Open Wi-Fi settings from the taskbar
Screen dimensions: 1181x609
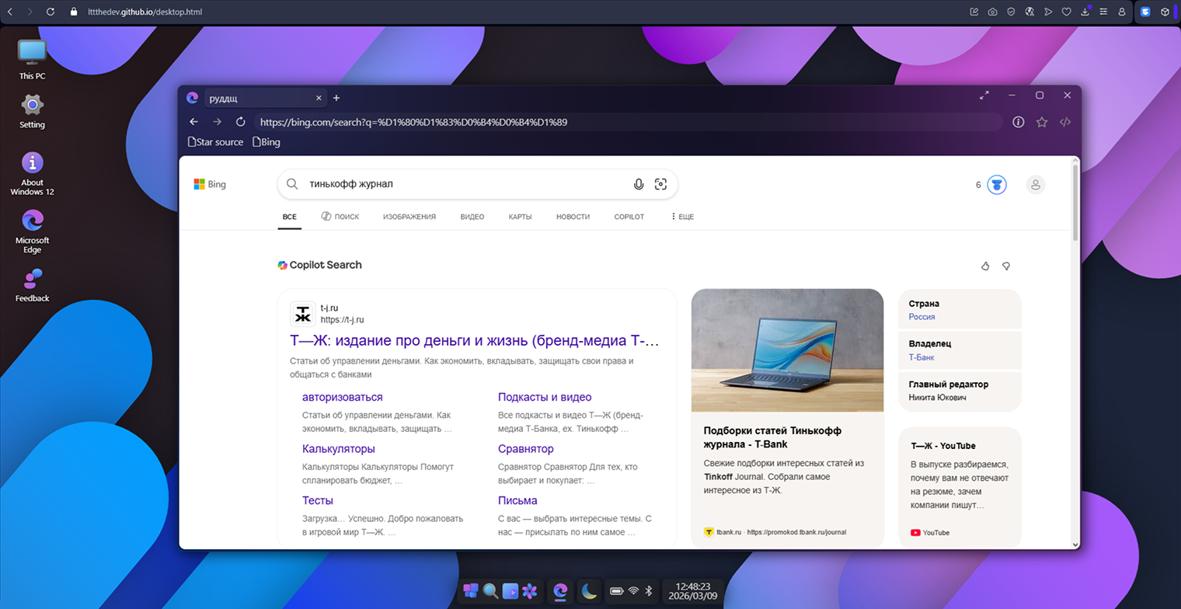(634, 591)
